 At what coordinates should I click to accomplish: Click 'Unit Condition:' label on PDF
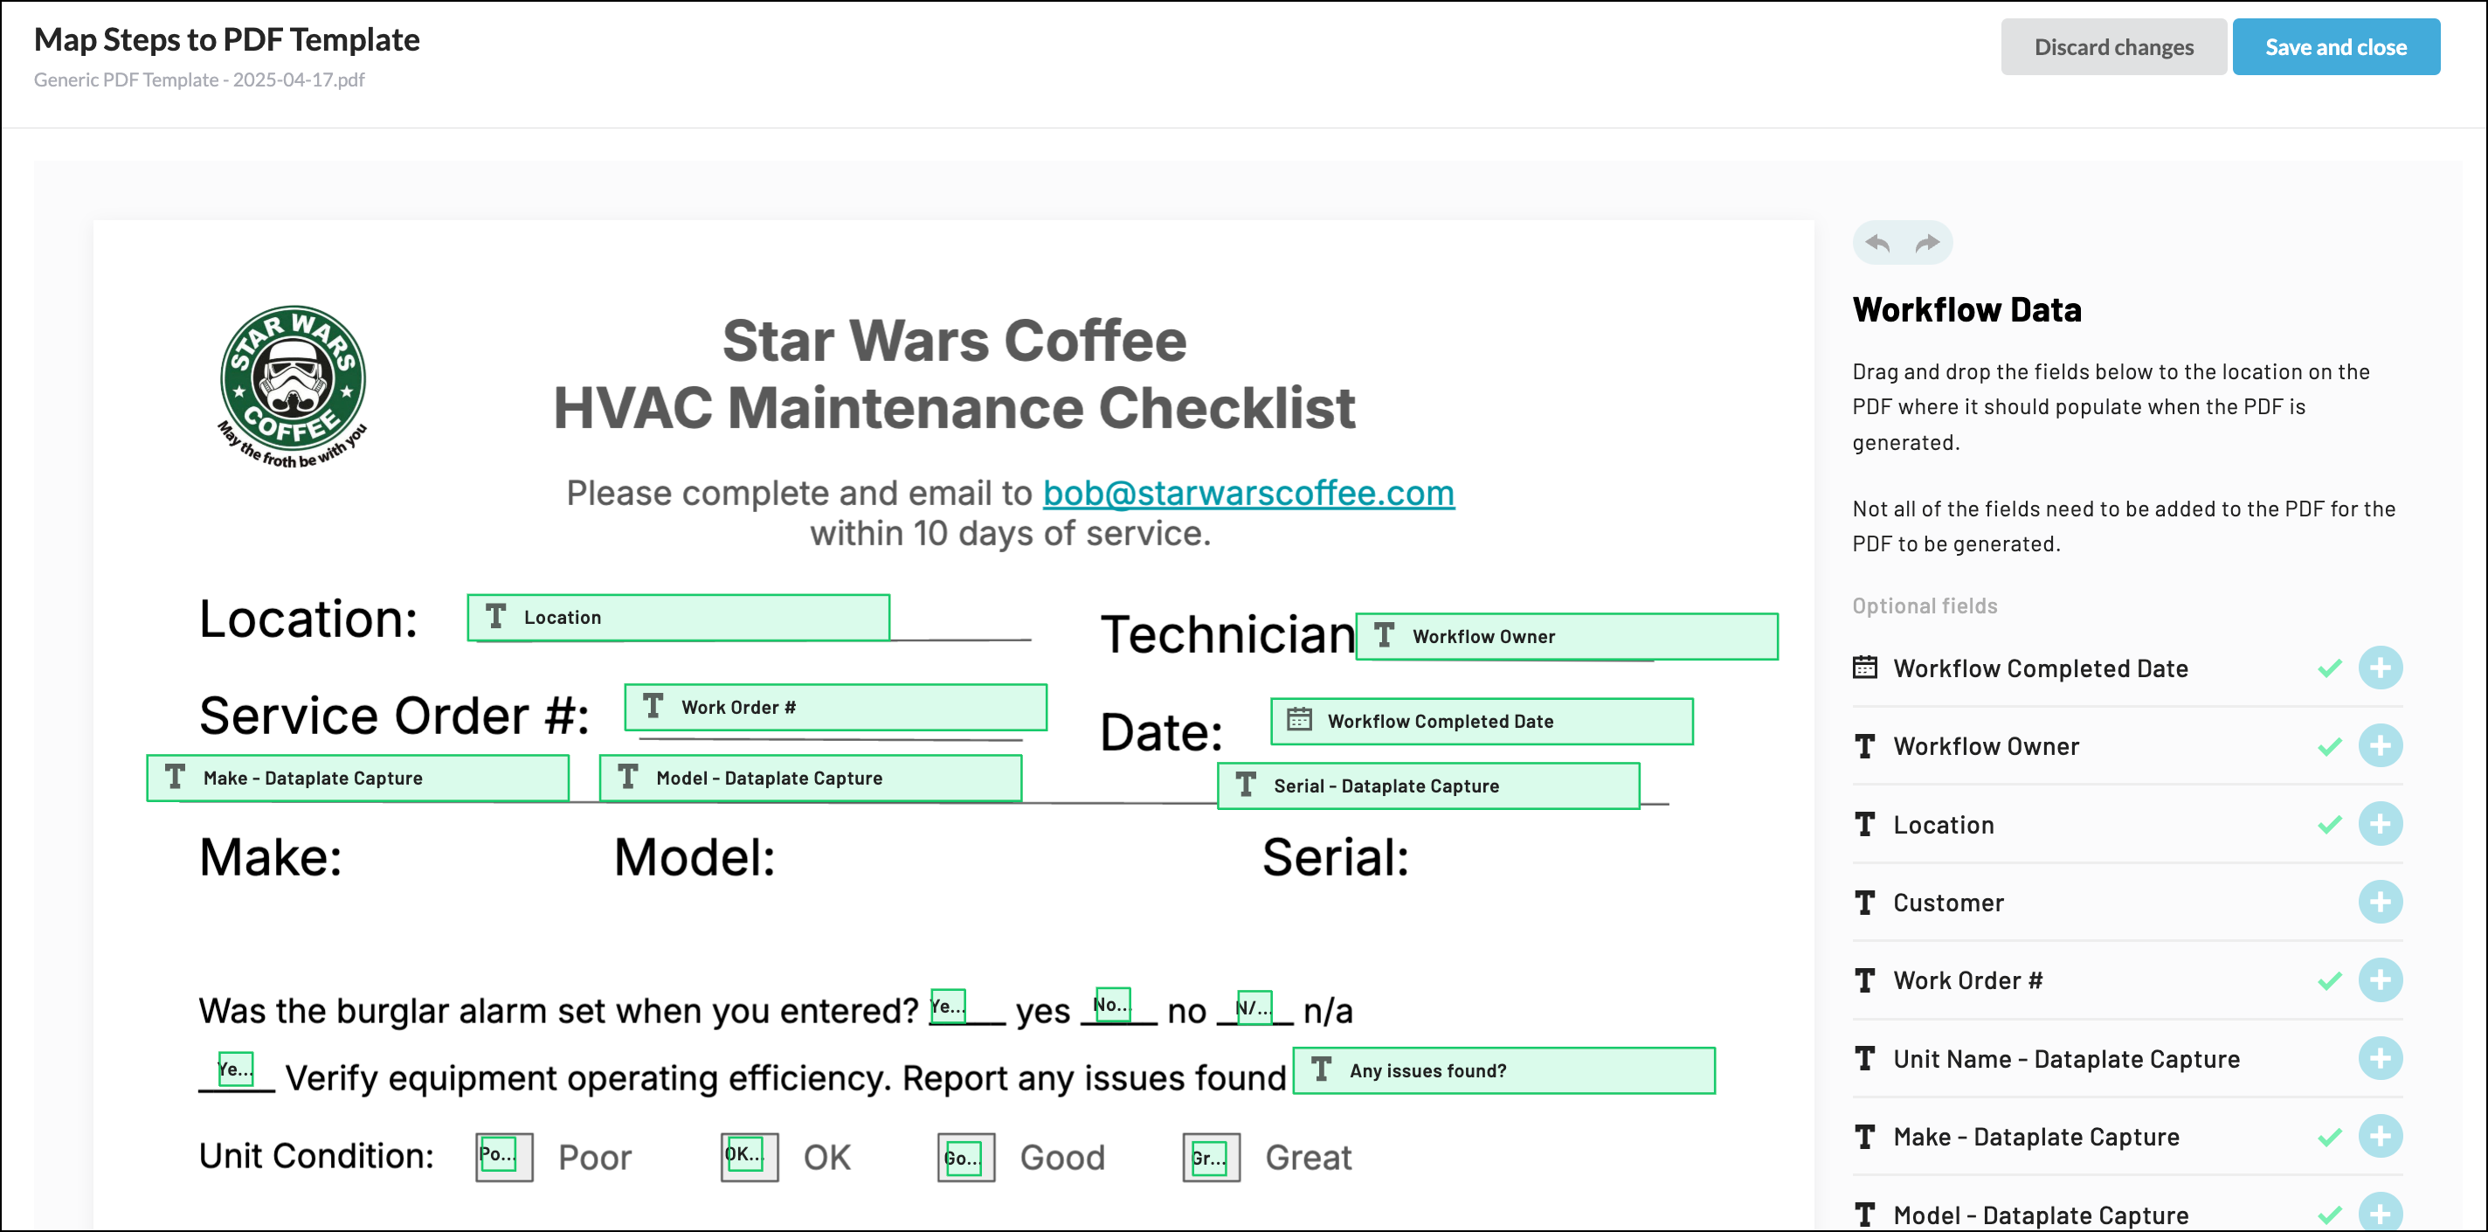click(x=316, y=1157)
